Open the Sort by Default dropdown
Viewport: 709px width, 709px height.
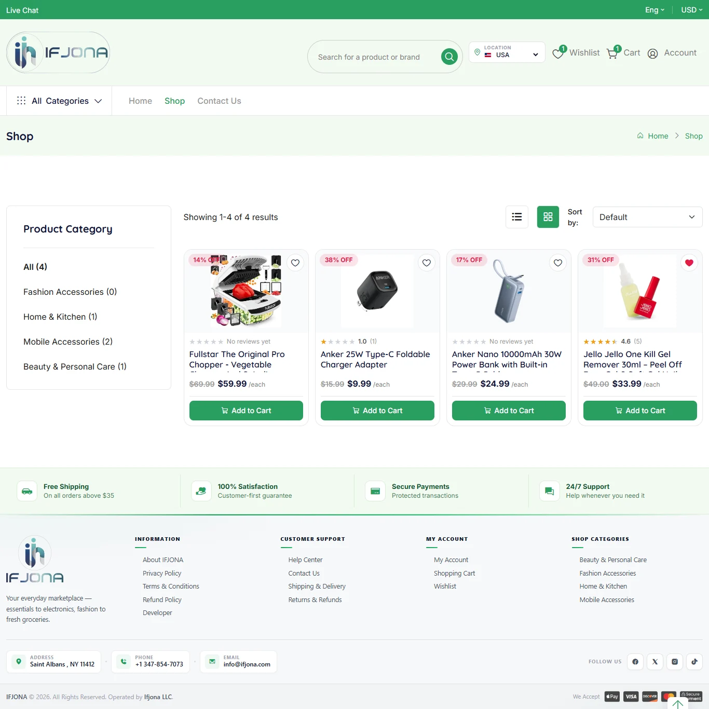[x=648, y=217]
